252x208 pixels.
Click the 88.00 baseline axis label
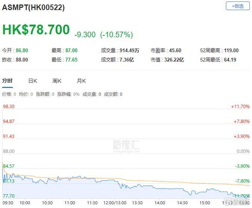tap(9, 151)
